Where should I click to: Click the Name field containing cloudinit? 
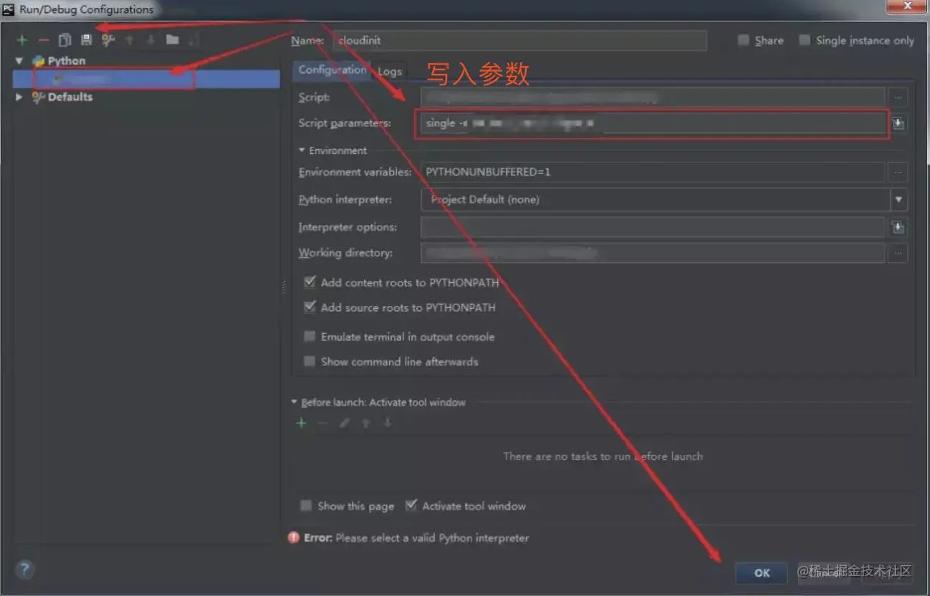(521, 40)
